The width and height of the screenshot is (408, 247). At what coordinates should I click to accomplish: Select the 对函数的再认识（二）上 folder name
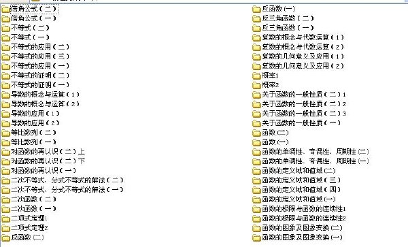(x=48, y=152)
